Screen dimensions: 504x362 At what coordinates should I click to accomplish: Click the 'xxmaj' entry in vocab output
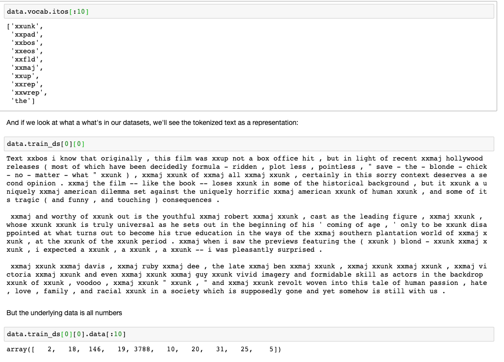25,68
